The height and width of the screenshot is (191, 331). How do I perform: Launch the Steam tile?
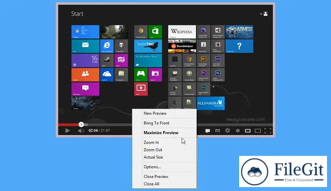[107, 60]
